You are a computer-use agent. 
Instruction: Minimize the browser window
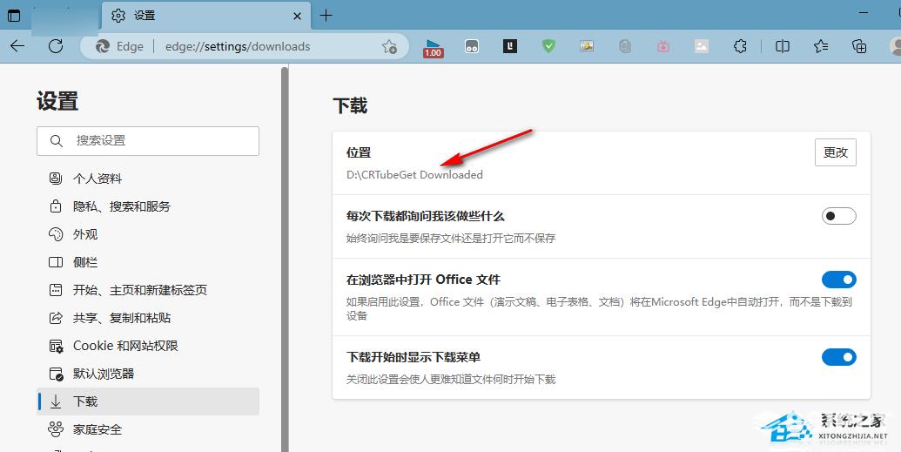864,13
